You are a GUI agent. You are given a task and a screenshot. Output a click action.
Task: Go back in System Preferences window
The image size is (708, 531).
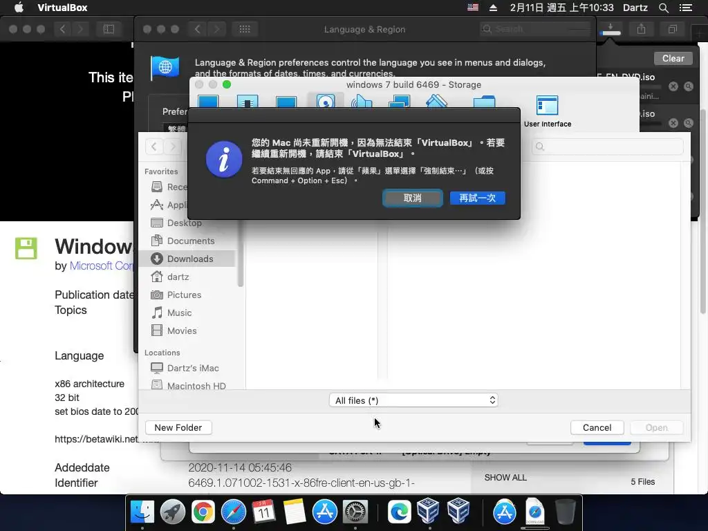pos(197,29)
